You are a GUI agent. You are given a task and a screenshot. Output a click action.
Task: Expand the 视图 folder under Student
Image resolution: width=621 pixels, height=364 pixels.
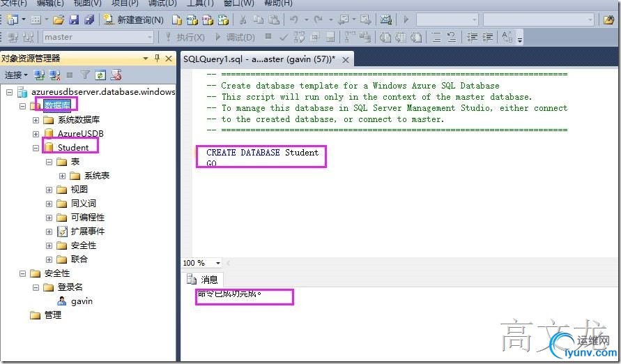coord(49,190)
